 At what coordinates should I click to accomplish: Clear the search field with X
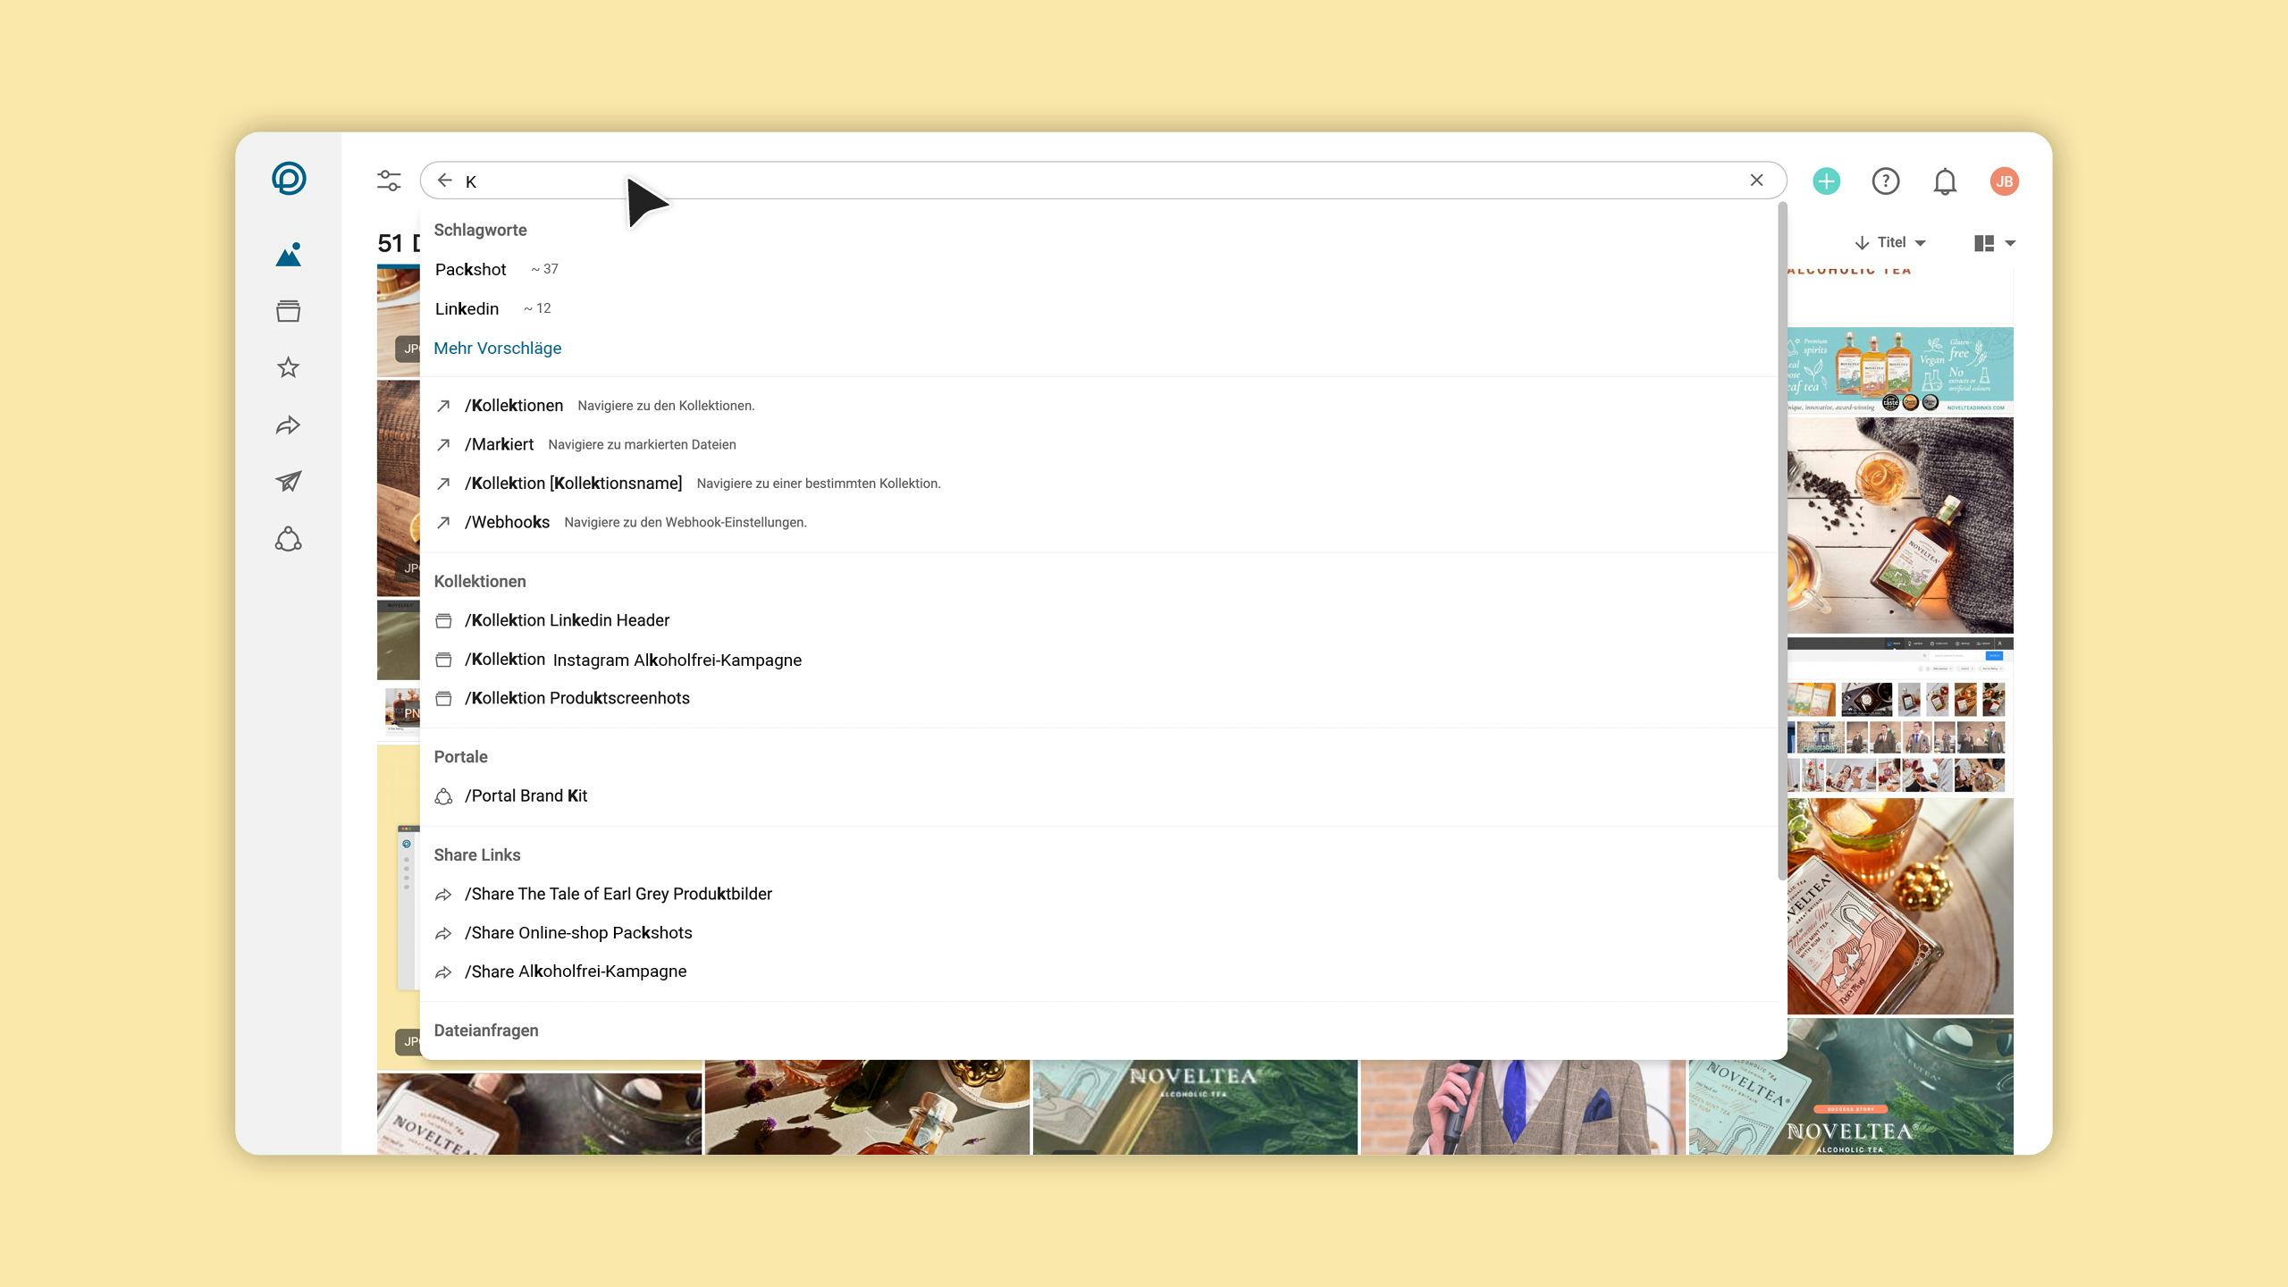(x=1756, y=181)
